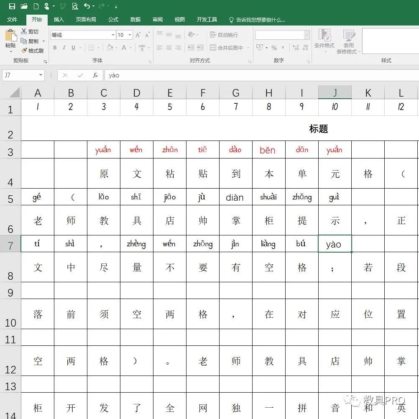Click the borders icon in the font group
The width and height of the screenshot is (419, 419).
pos(92,48)
